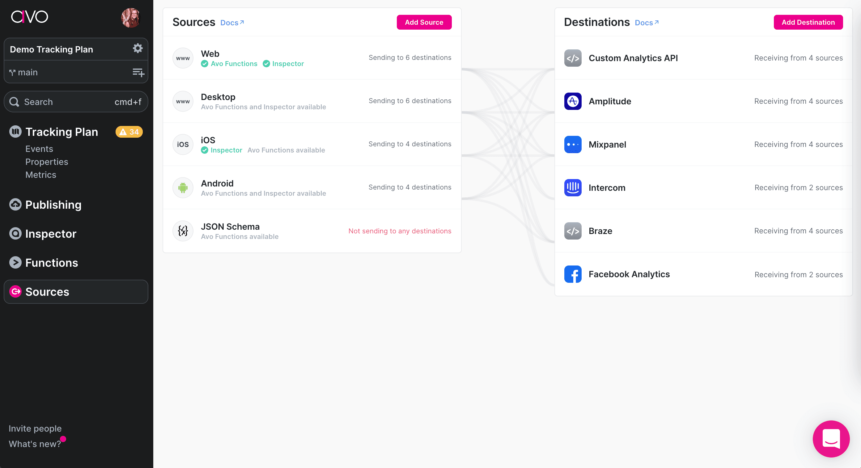
Task: Click the Add Source button
Action: [424, 22]
